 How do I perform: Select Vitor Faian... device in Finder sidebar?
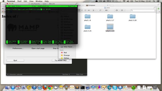[x=67, y=47]
